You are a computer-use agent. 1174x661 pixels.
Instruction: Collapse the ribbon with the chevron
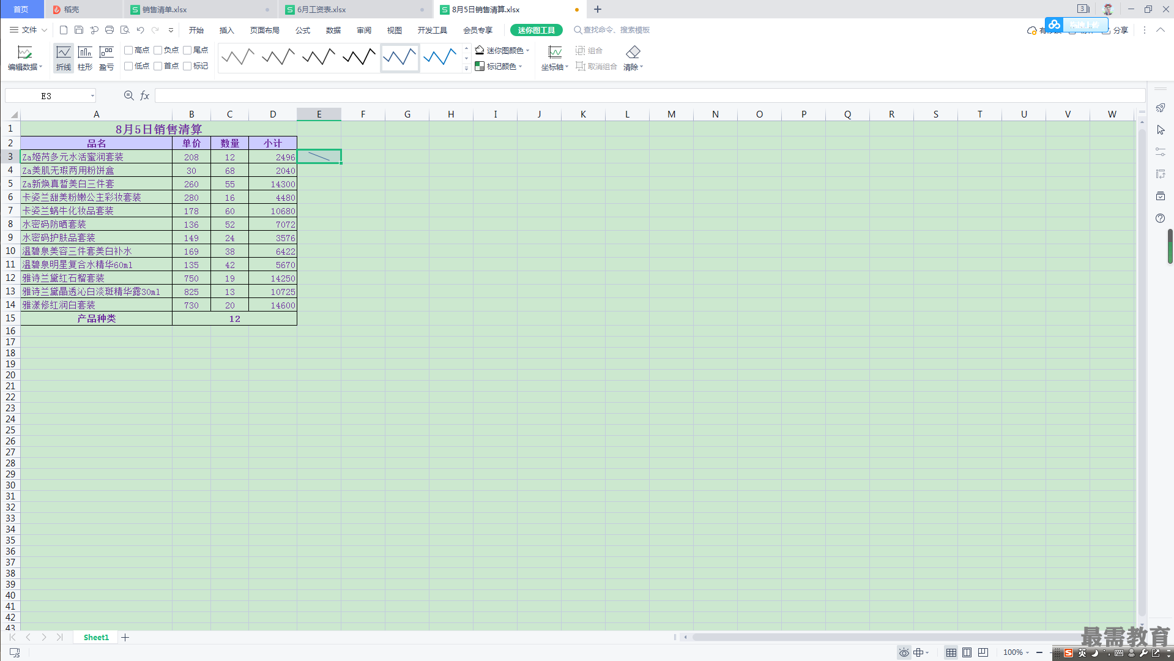(1160, 30)
